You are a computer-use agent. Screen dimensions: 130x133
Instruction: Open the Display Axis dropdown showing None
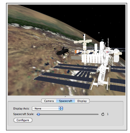[x=47, y=108]
